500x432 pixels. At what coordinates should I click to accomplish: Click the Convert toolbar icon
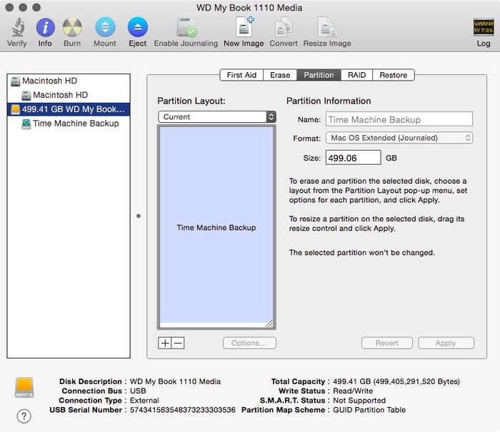click(284, 27)
